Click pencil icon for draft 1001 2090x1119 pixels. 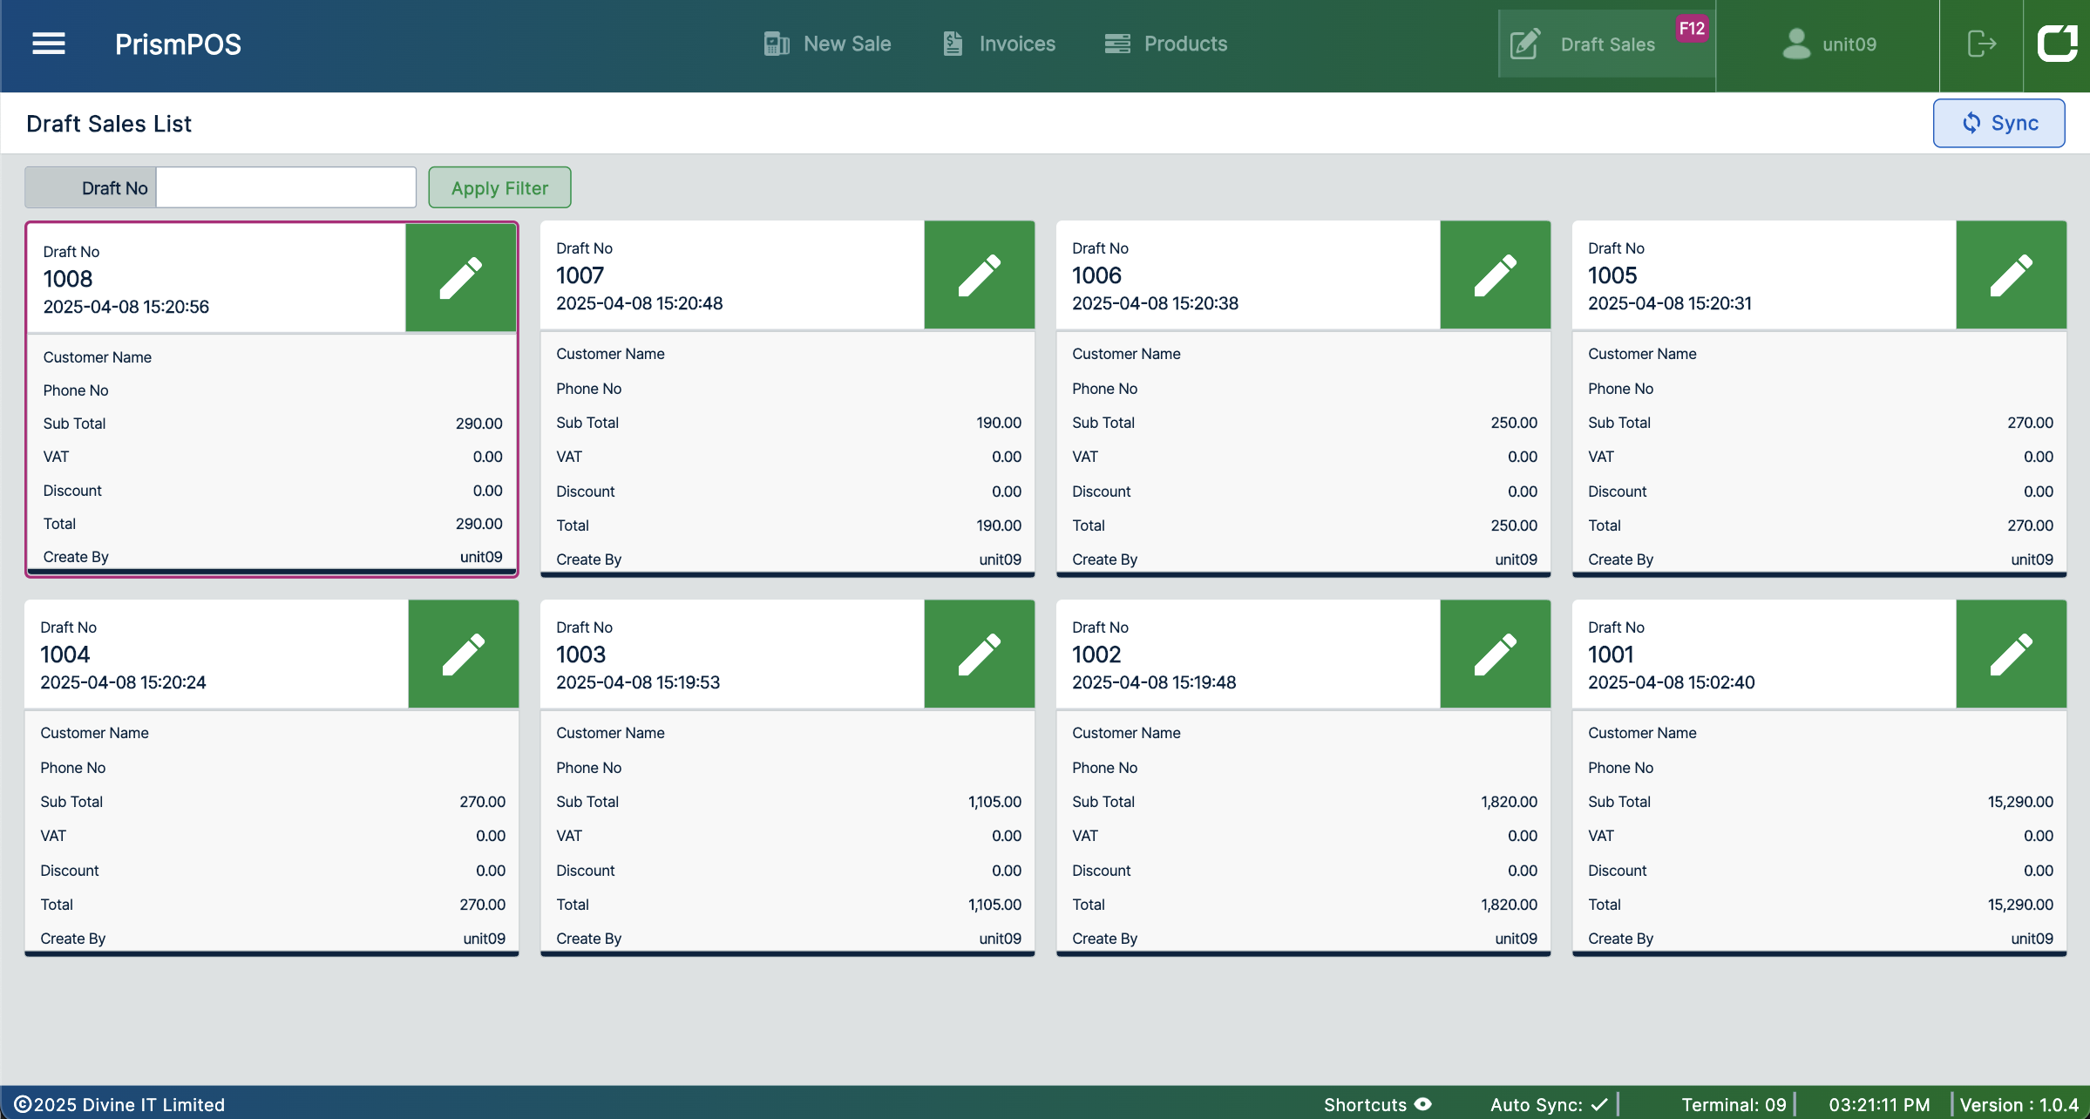tap(2011, 654)
